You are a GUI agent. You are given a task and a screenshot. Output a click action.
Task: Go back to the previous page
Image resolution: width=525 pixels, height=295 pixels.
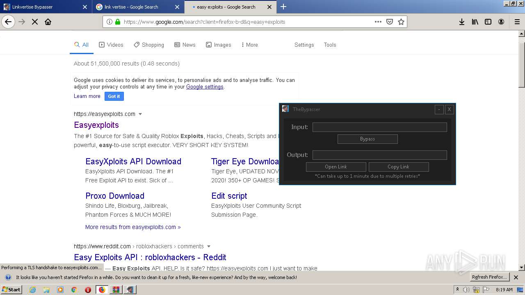8,22
